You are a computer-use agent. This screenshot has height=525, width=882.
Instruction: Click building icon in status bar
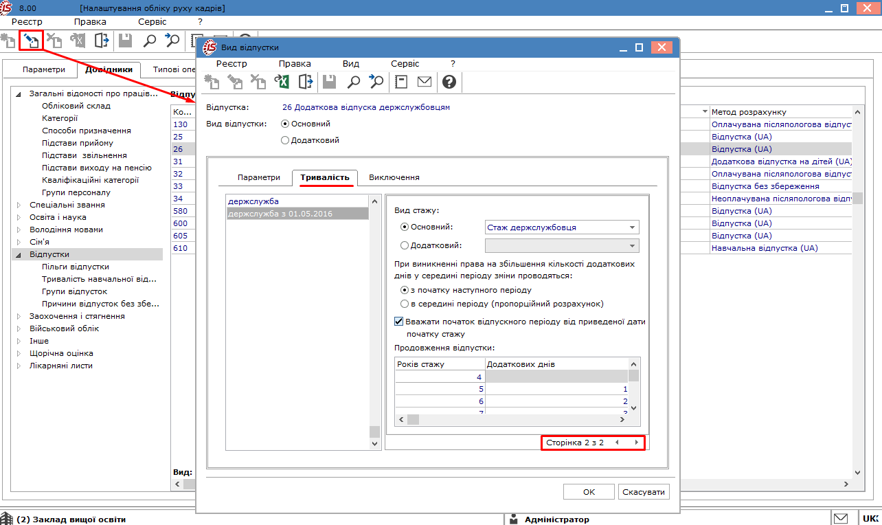(x=7, y=519)
